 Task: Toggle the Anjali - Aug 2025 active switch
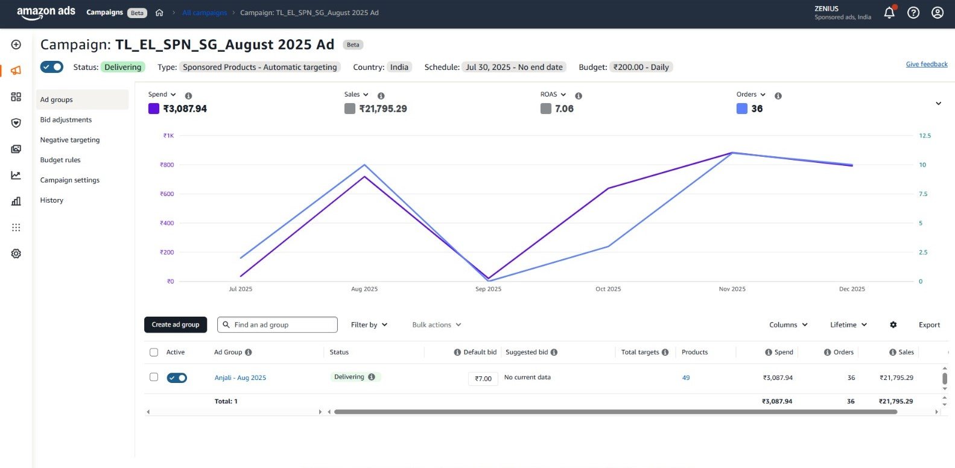point(177,378)
